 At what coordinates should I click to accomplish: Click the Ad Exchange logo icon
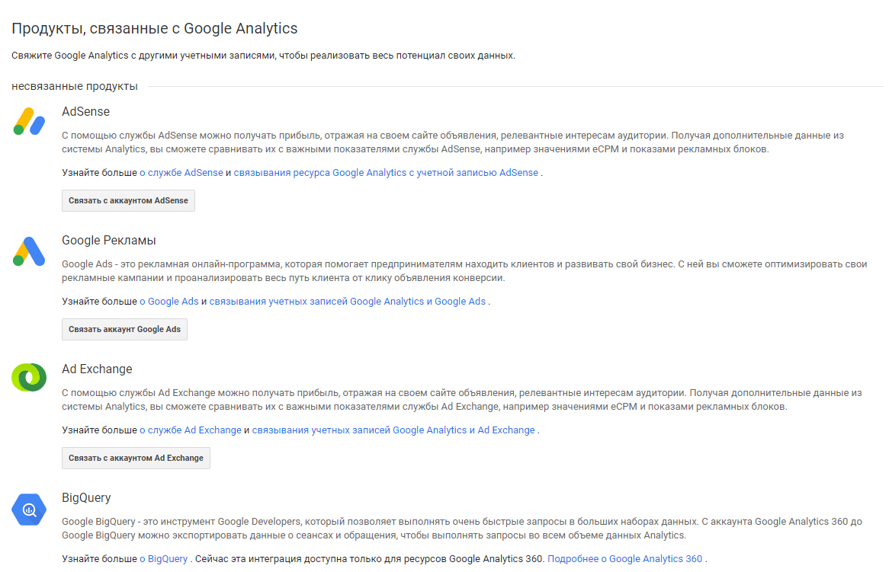pos(30,378)
